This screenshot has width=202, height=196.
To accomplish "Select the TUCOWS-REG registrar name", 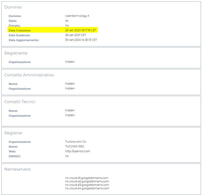I will tap(75, 146).
